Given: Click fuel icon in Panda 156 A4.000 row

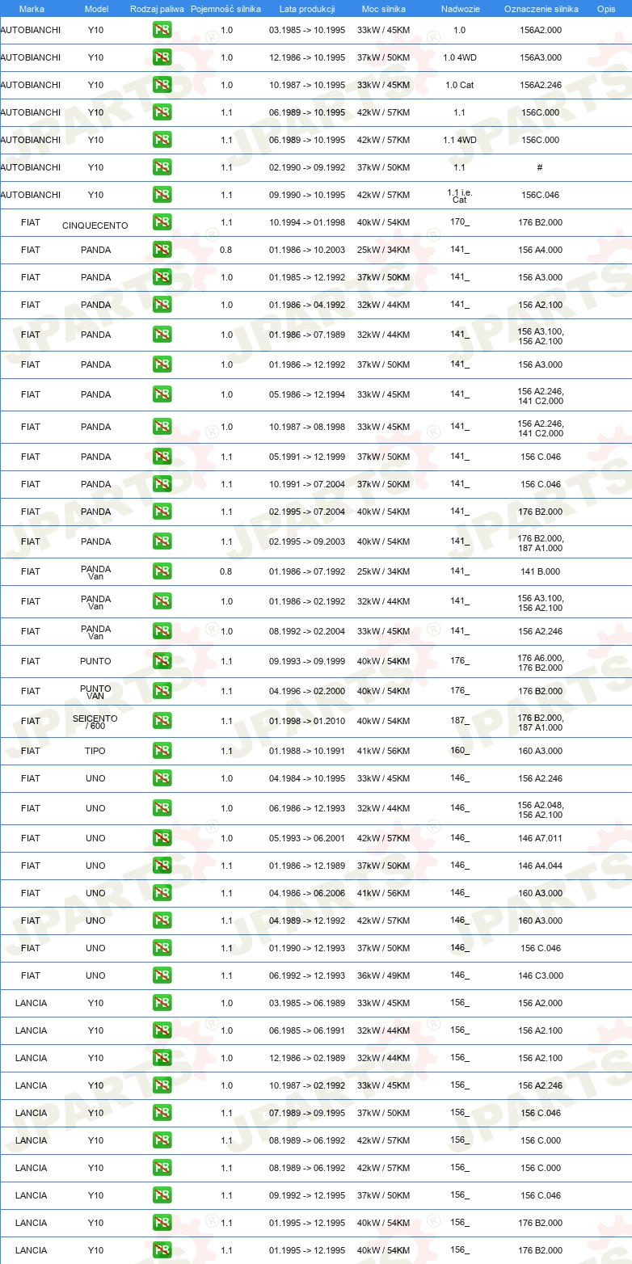Looking at the screenshot, I should tap(162, 250).
